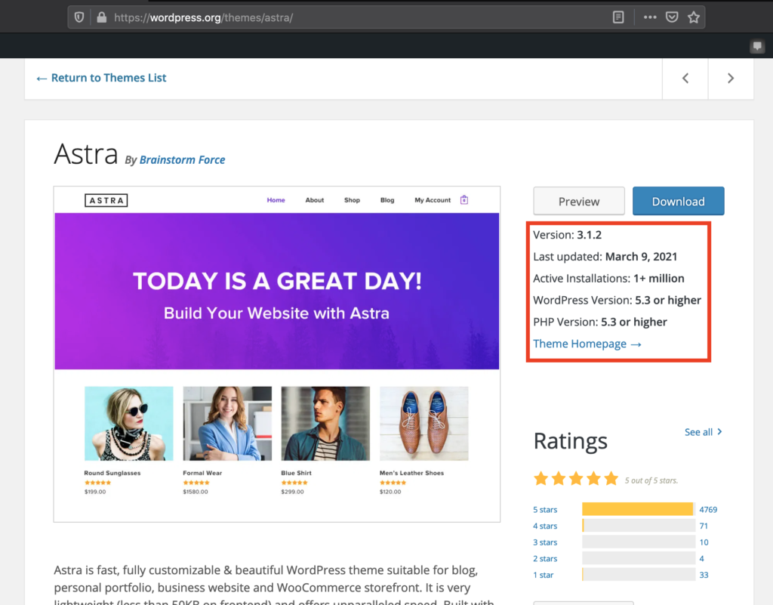
Task: Click the chat bubble icon below the toolbar
Action: click(x=757, y=46)
